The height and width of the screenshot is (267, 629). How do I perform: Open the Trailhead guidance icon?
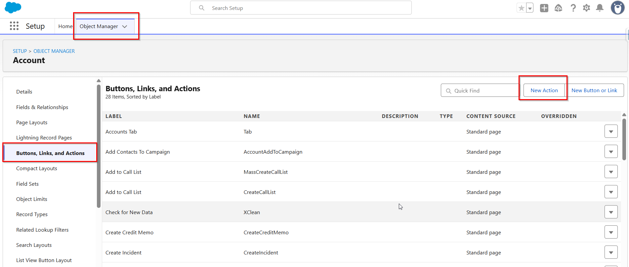pyautogui.click(x=558, y=8)
